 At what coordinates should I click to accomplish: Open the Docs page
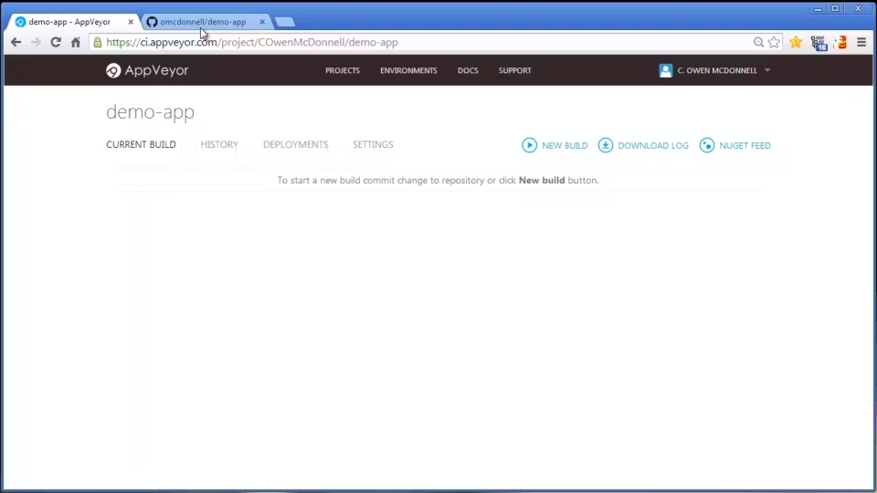[468, 70]
